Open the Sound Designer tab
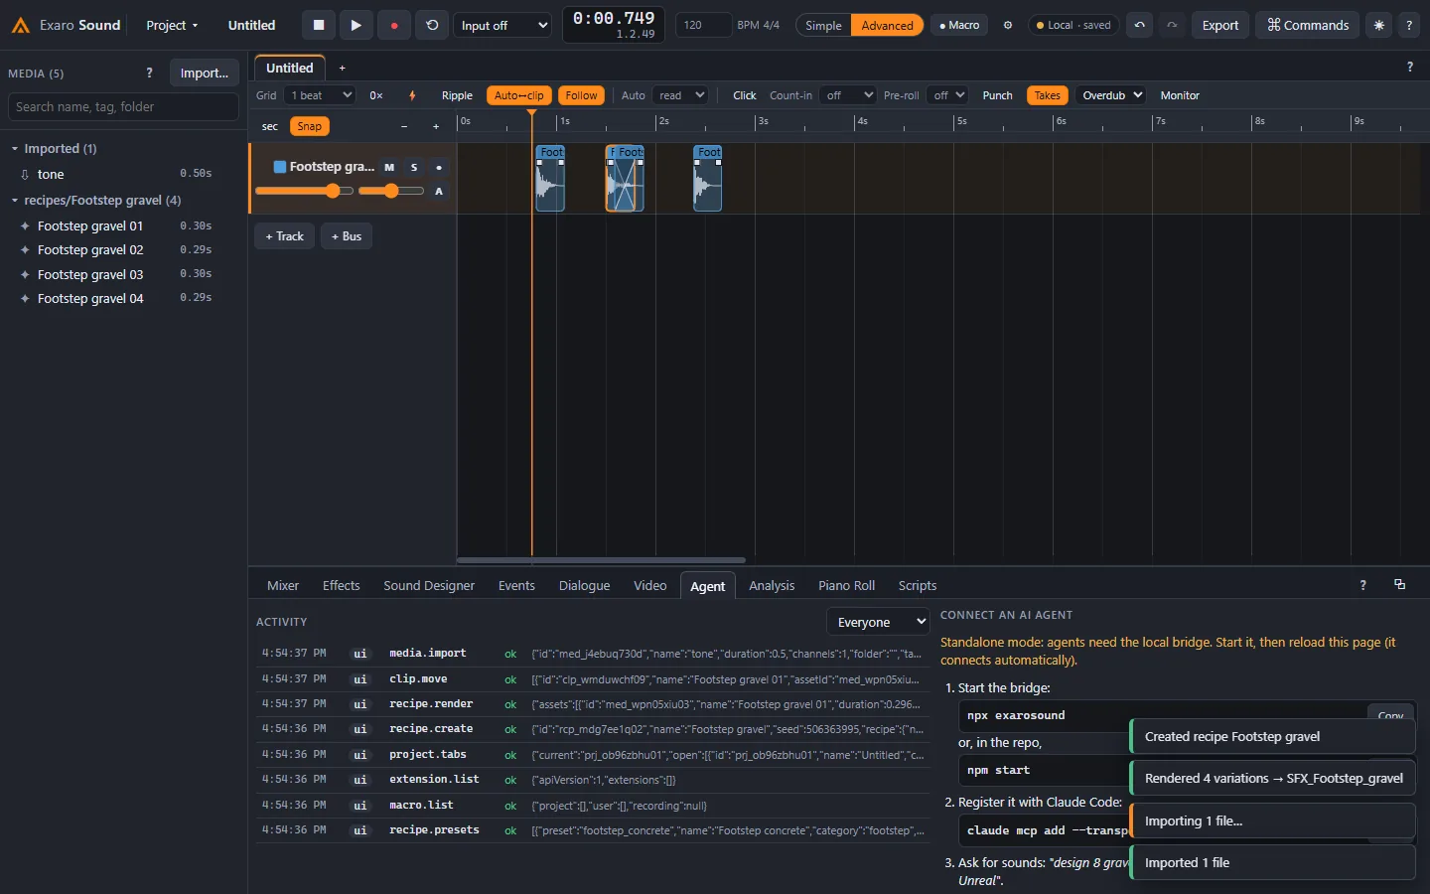The image size is (1430, 894). 429,586
